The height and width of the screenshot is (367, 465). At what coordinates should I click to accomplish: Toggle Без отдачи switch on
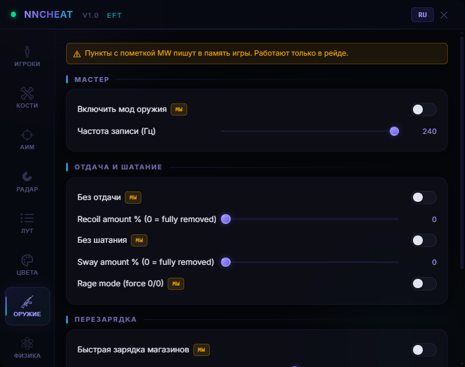coord(424,198)
